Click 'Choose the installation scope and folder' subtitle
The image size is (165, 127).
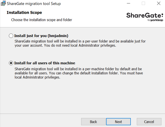(x=42, y=20)
